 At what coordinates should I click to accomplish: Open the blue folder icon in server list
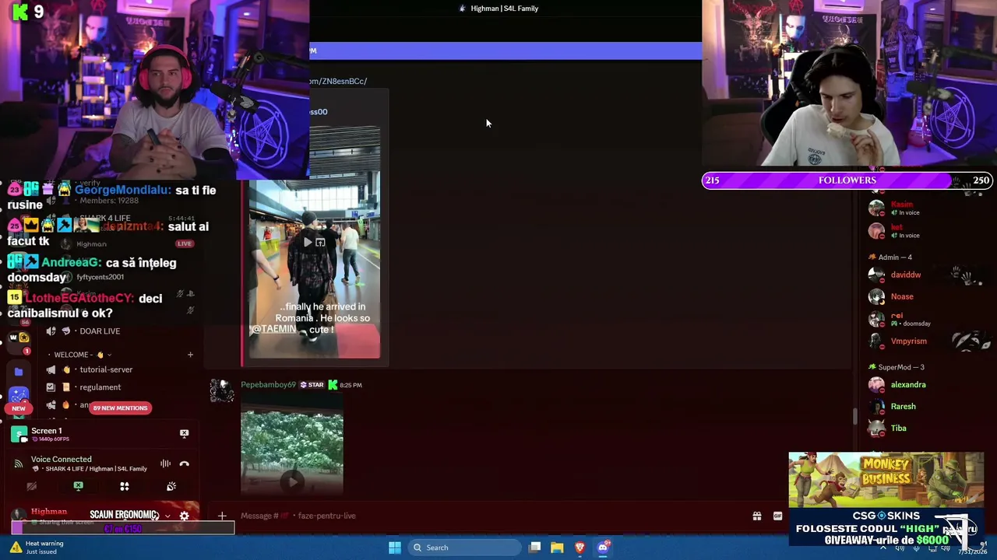point(19,372)
